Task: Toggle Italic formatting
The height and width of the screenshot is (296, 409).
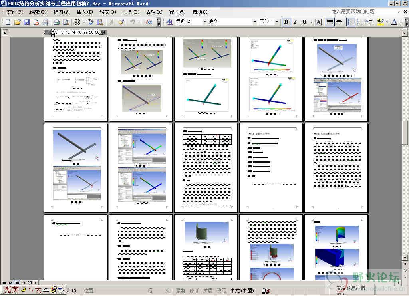Action: (x=296, y=22)
